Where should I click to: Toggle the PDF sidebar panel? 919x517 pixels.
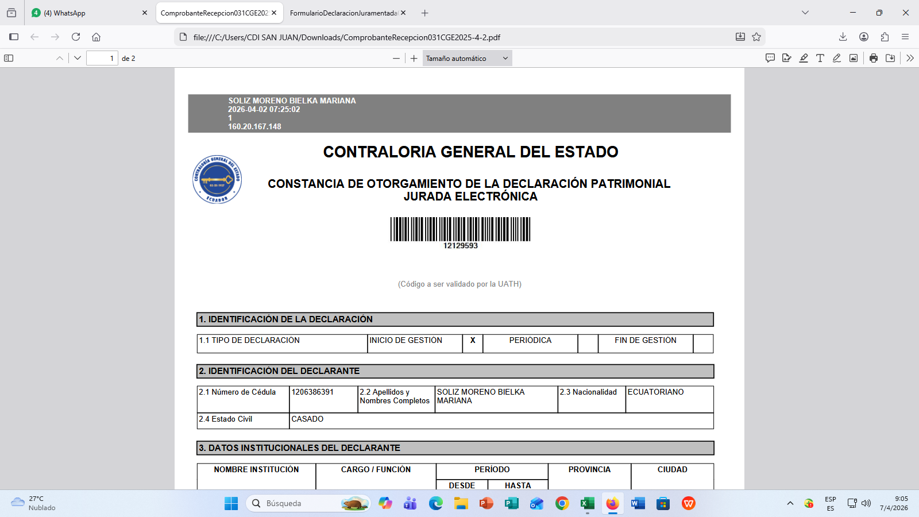(9, 58)
